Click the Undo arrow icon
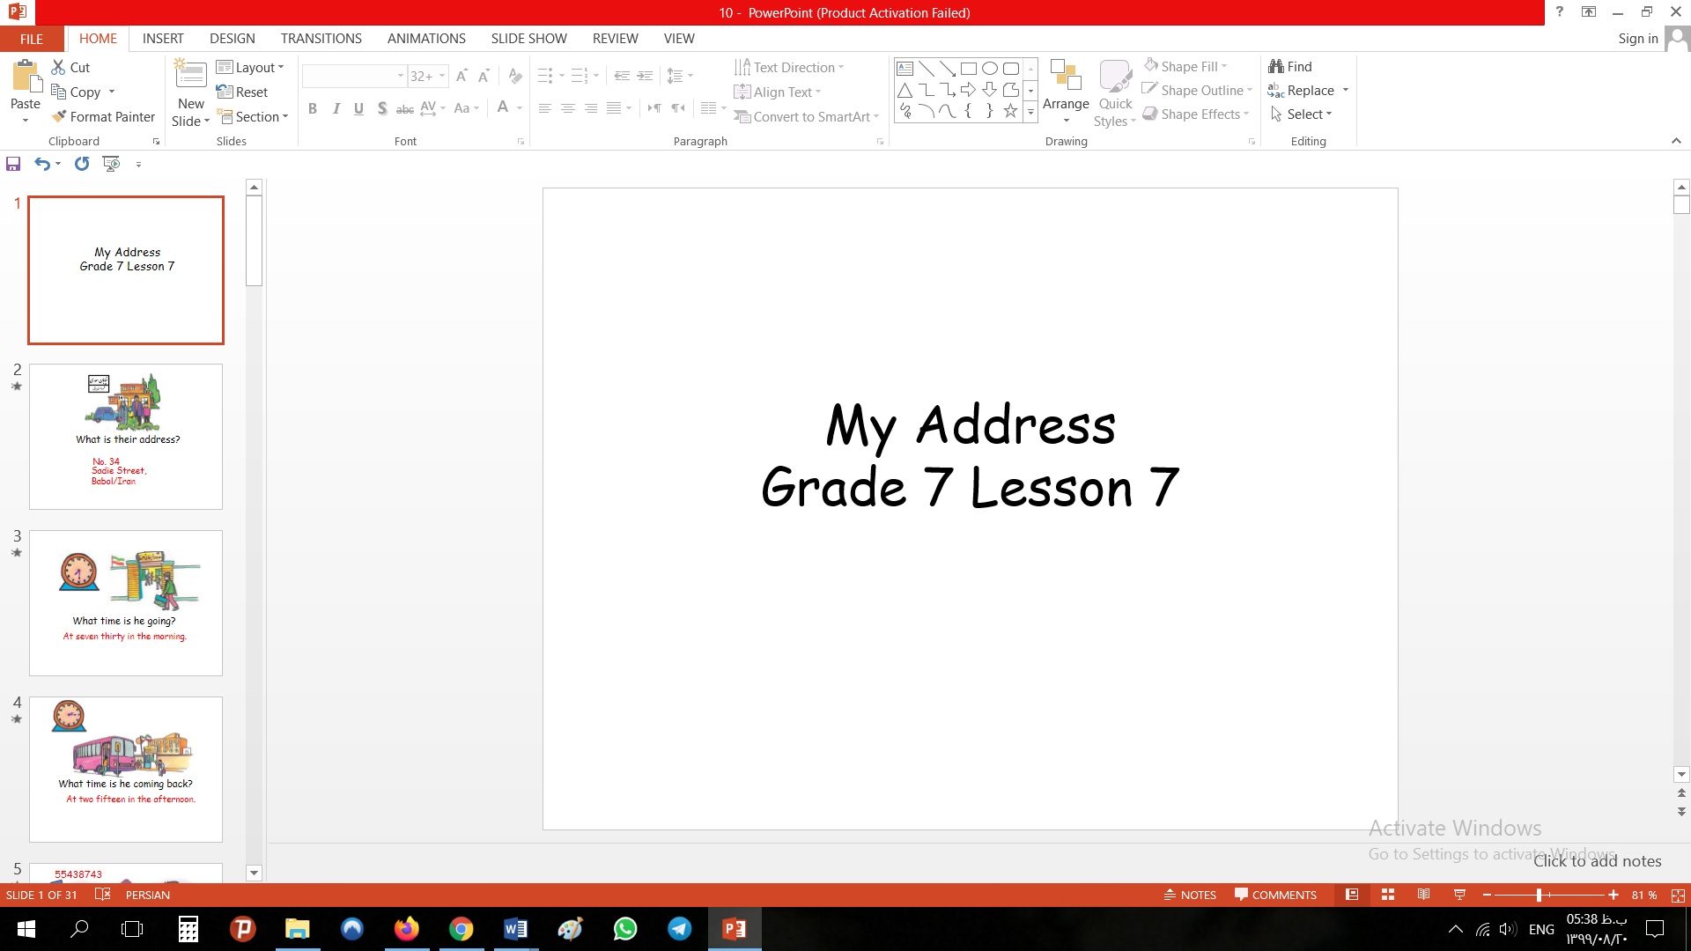This screenshot has height=951, width=1691. (41, 164)
